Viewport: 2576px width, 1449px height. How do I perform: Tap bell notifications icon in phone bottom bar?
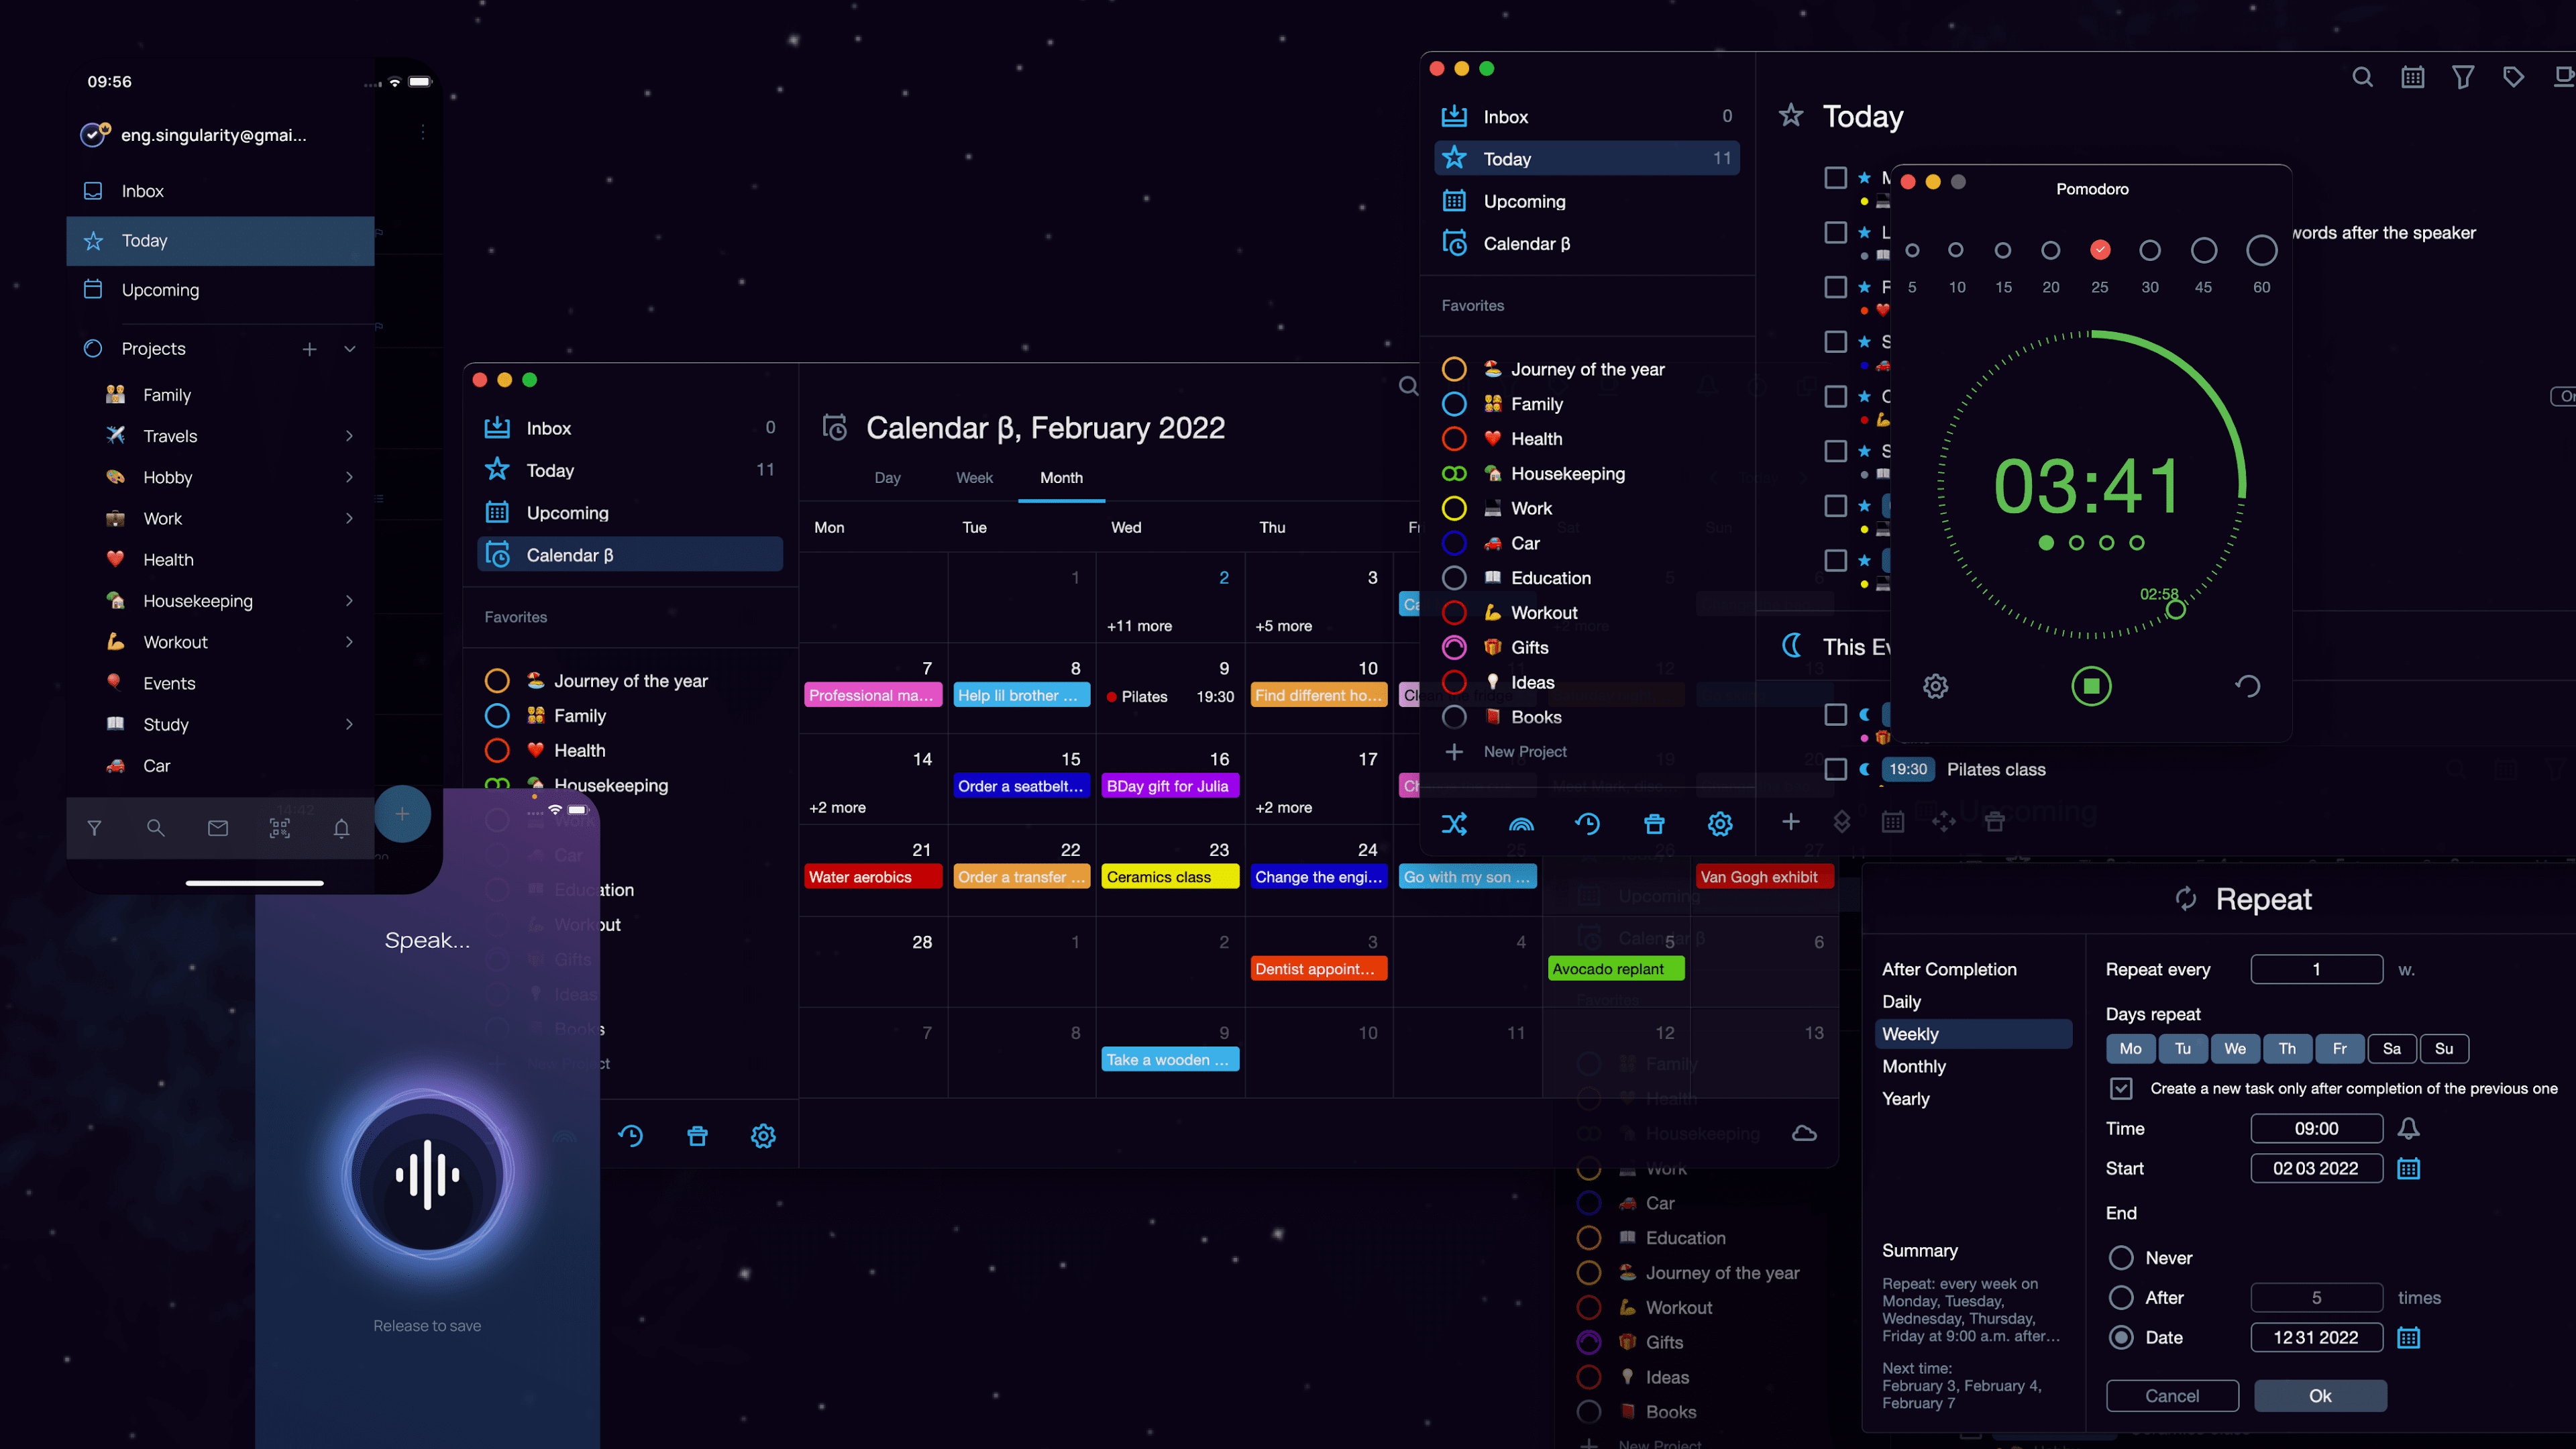coord(341,828)
